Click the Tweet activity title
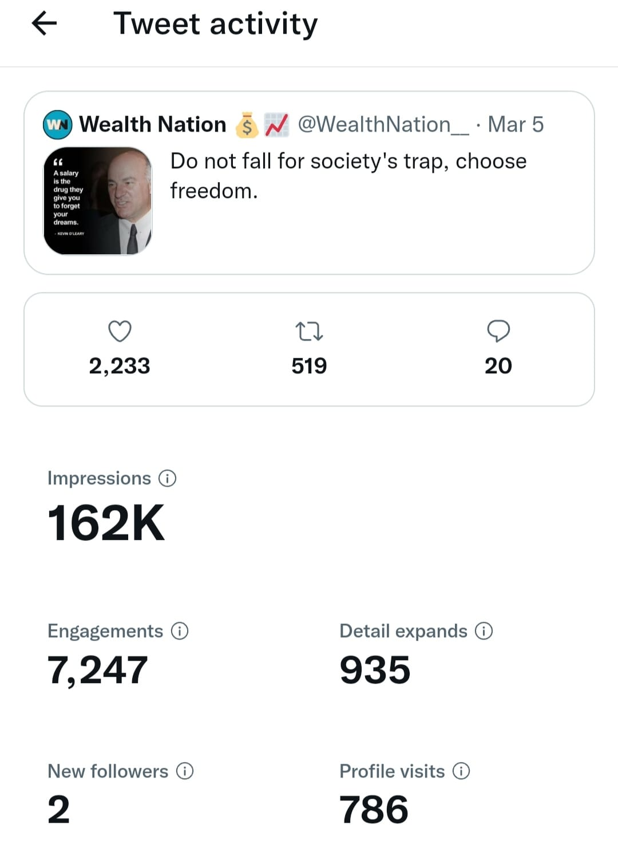 pyautogui.click(x=215, y=24)
